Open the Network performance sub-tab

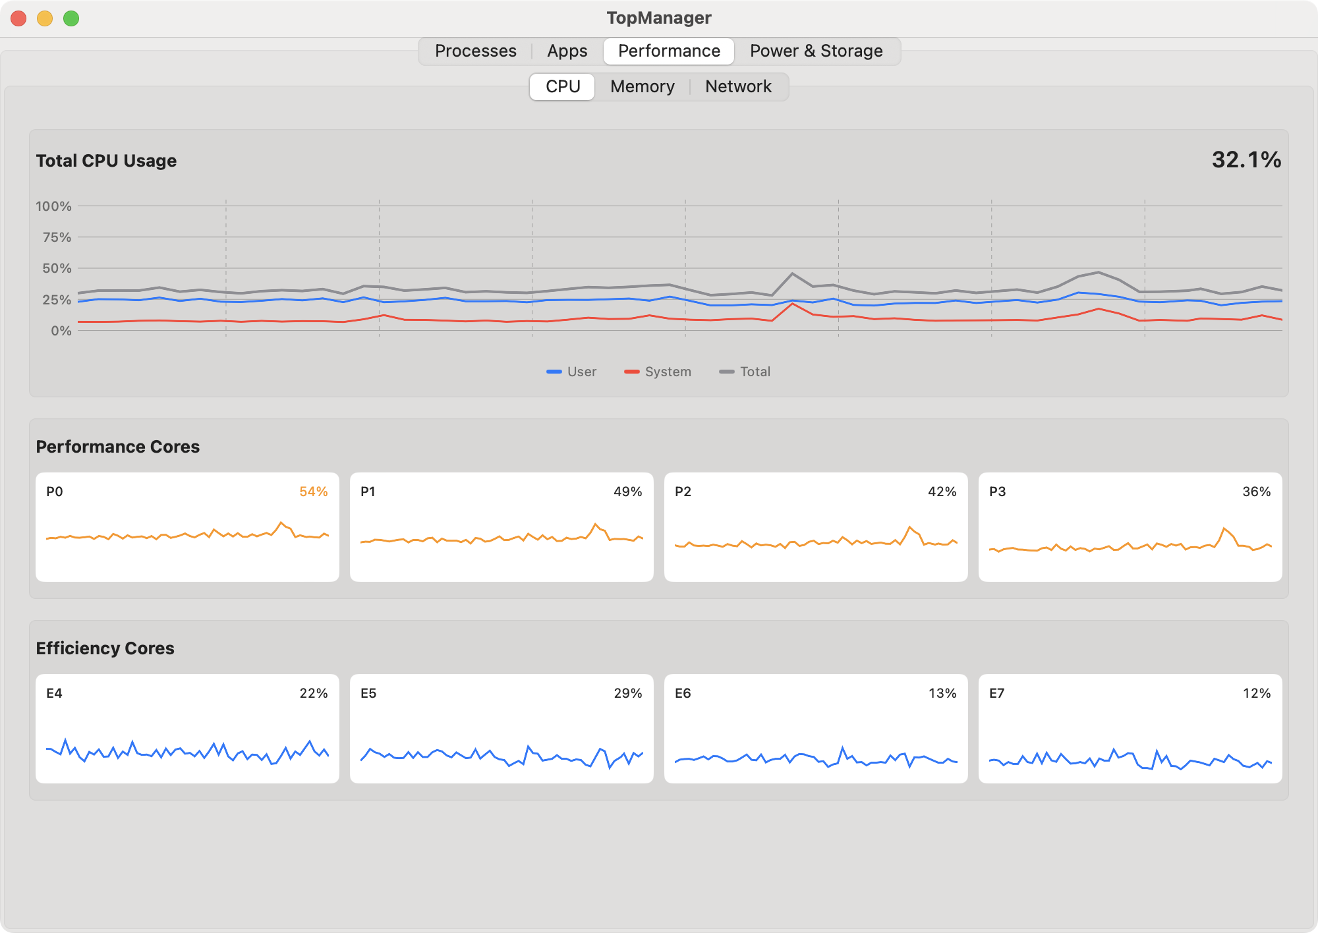coord(737,86)
